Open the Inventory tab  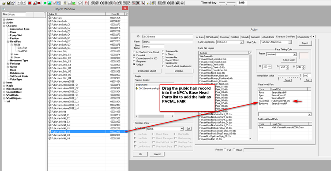(224, 37)
